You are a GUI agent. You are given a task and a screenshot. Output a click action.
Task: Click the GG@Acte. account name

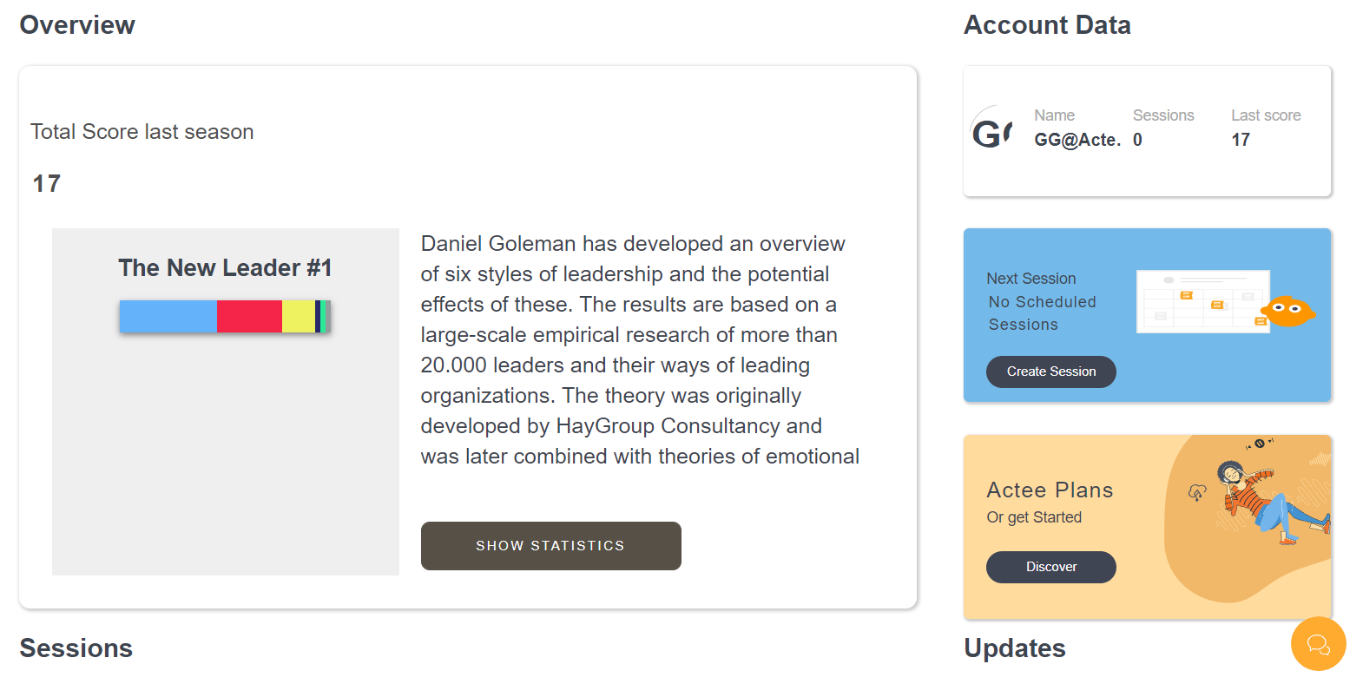(x=1077, y=140)
